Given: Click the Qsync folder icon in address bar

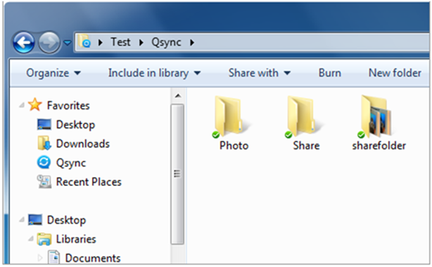Looking at the screenshot, I should pyautogui.click(x=84, y=41).
